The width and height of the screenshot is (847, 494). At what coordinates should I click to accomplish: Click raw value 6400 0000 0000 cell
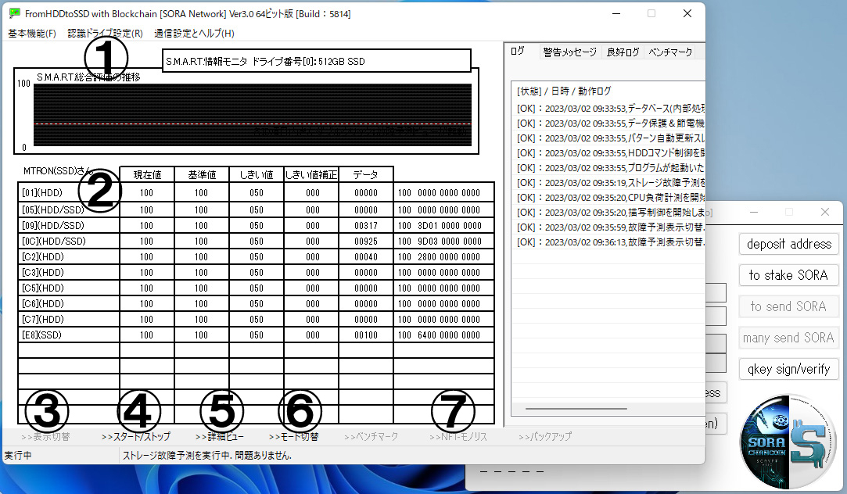443,335
